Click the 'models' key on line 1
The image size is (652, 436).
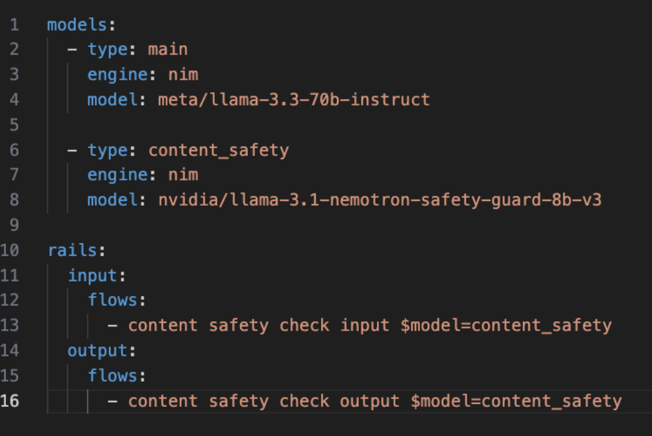[x=77, y=25]
